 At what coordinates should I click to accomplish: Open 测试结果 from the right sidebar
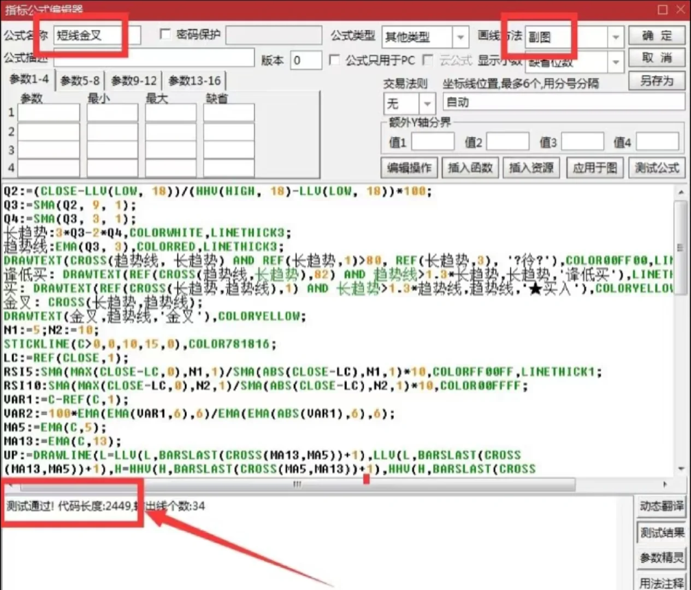[660, 532]
